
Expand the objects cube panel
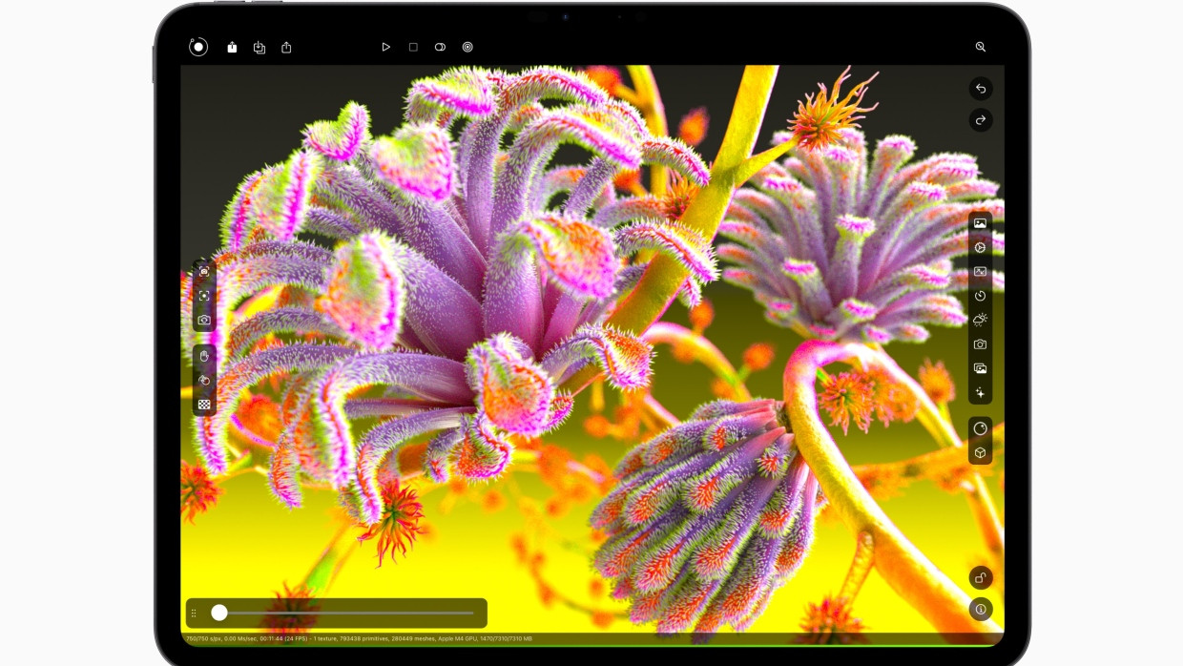[x=981, y=452]
